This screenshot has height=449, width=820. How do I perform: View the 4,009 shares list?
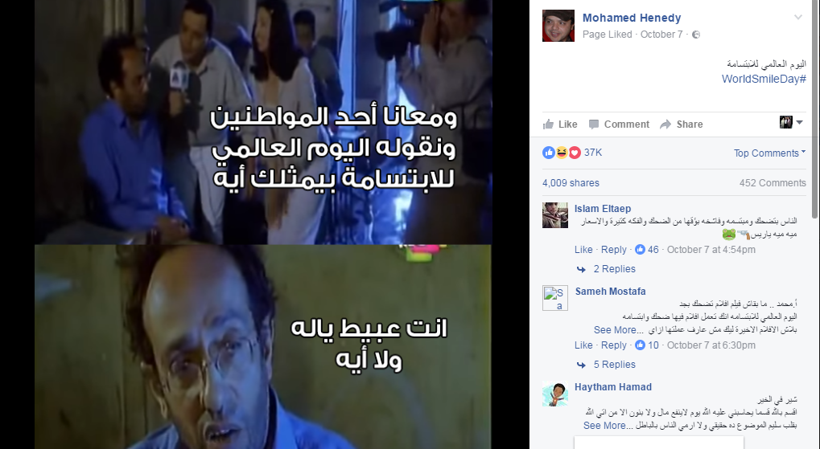tap(571, 183)
